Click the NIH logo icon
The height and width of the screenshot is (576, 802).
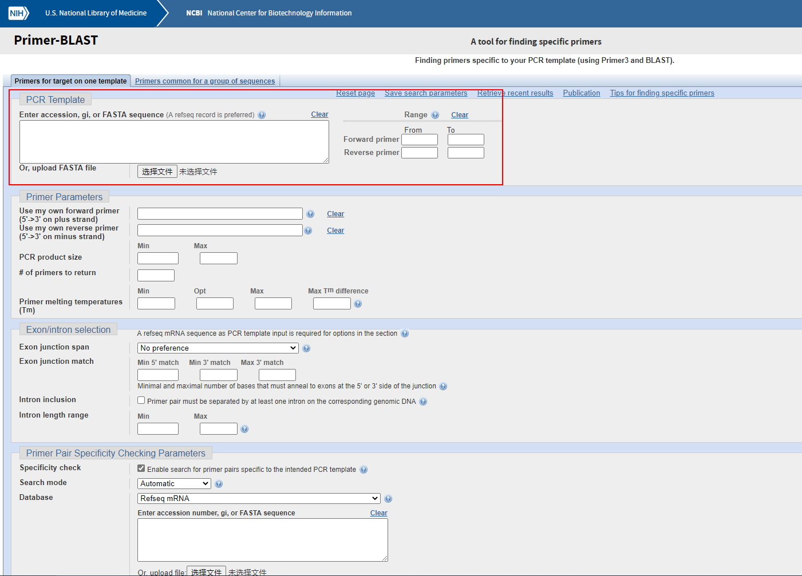(x=18, y=13)
